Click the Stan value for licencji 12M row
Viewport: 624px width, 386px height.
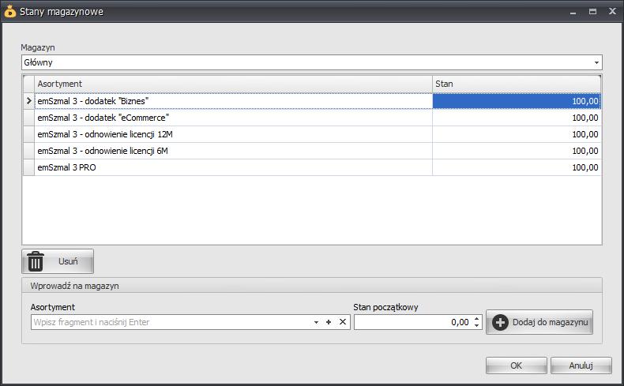(x=517, y=134)
